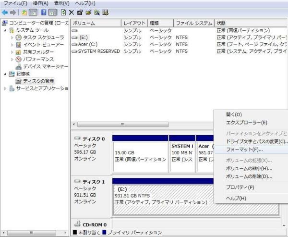Image resolution: width=288 pixels, height=237 pixels.
Task: Click the black X delete toolbar icon
Action: [x=72, y=12]
